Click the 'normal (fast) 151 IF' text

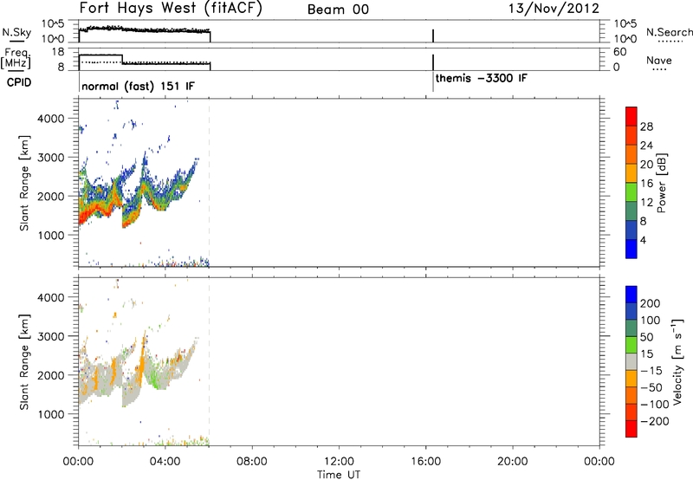click(x=138, y=86)
